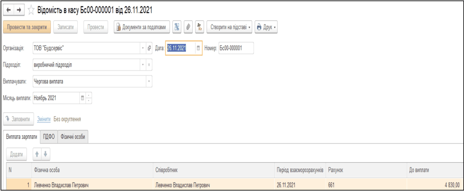Open document structure (related documents) icon
464x191 pixels.
177,27
